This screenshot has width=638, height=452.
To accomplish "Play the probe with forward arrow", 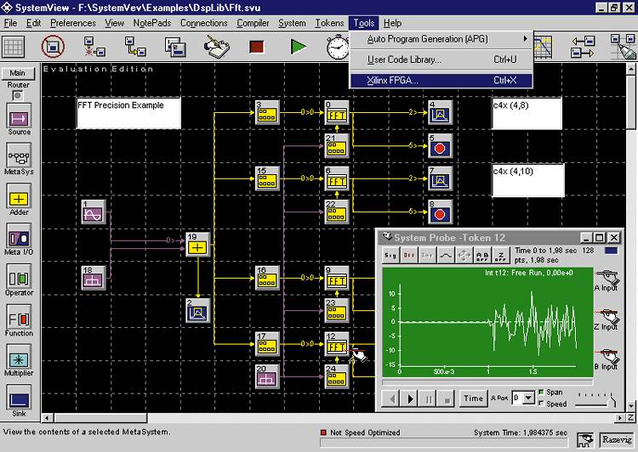I will (410, 399).
